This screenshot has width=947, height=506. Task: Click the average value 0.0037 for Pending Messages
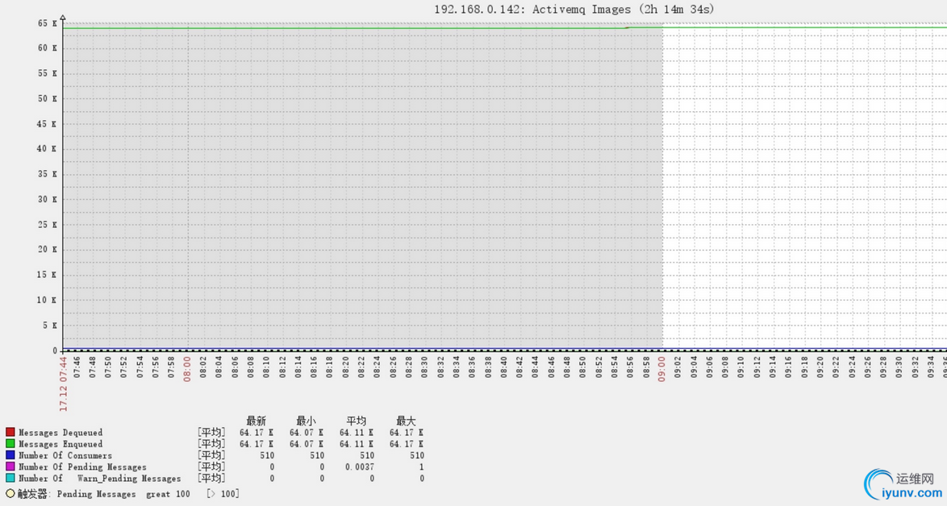click(360, 467)
